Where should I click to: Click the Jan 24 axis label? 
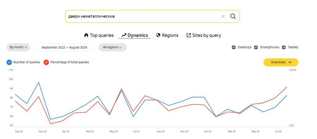208,131
